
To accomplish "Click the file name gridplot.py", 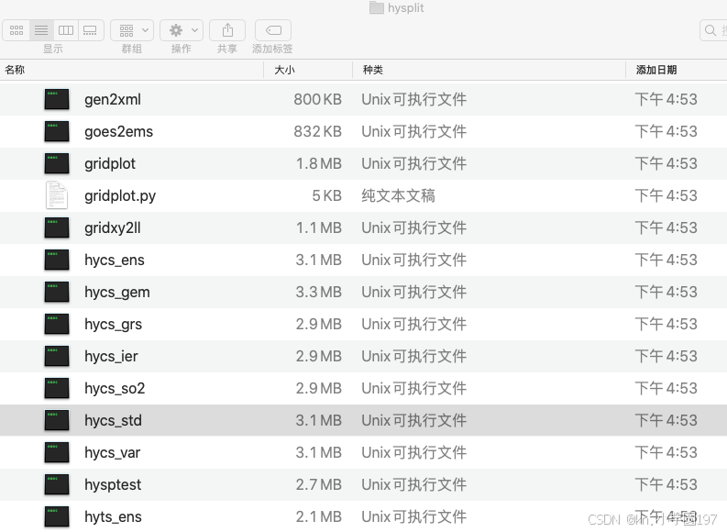I will coord(120,196).
